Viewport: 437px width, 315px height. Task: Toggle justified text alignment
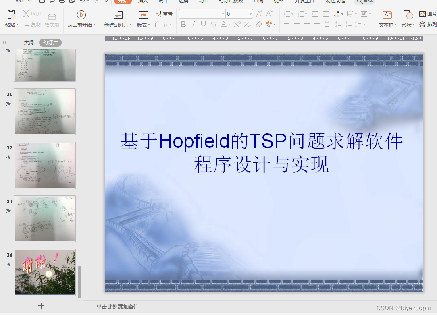coord(317,25)
